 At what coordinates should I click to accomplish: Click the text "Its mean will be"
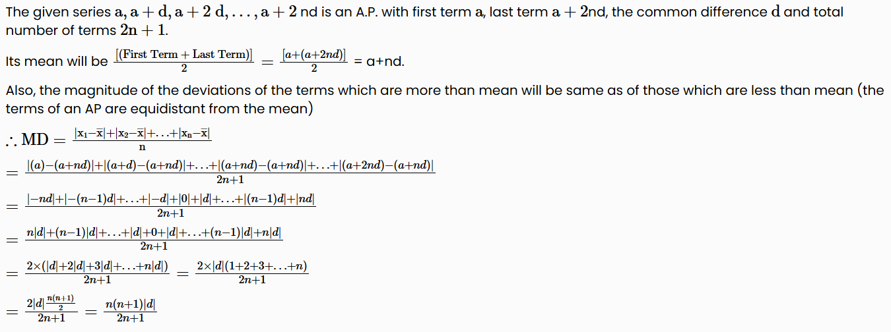click(56, 61)
